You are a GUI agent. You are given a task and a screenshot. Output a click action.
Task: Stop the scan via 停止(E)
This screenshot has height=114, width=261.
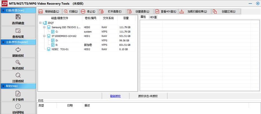88,12
